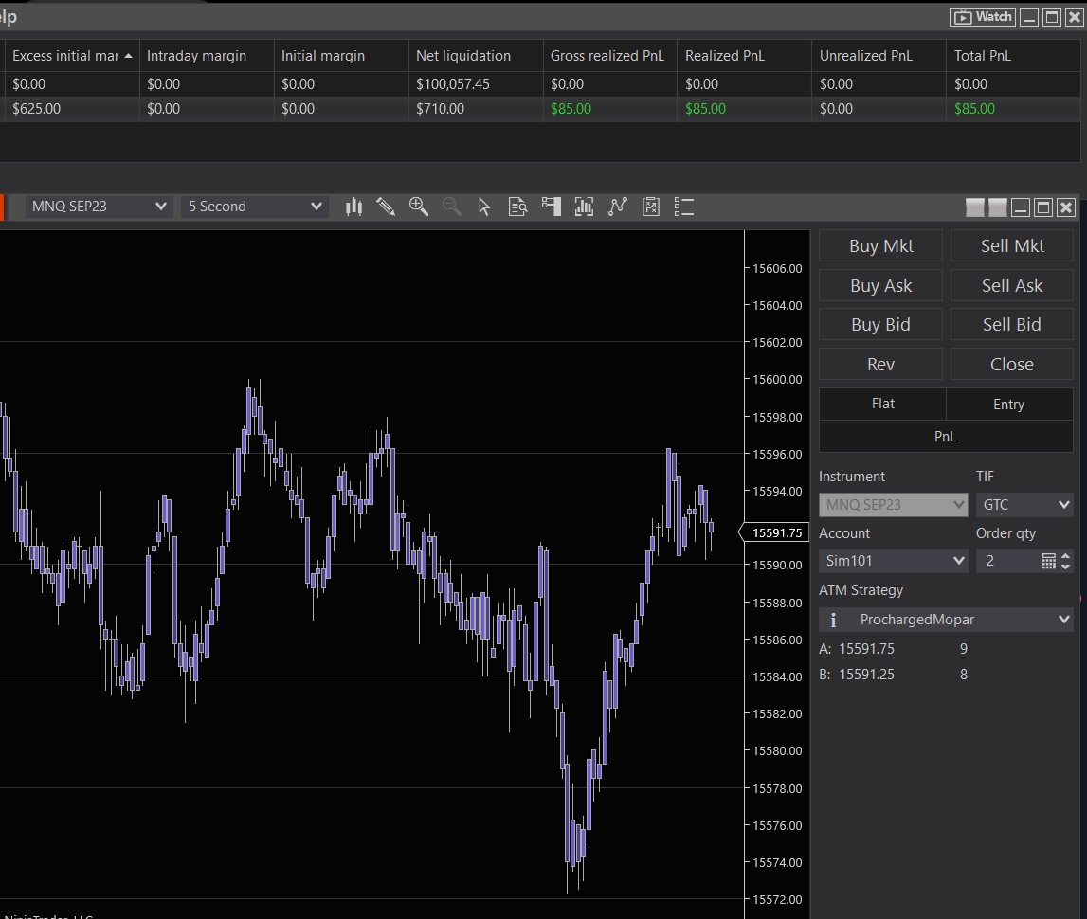The width and height of the screenshot is (1087, 919).
Task: Sort by the Excess initial margin column header
Action: click(x=66, y=56)
